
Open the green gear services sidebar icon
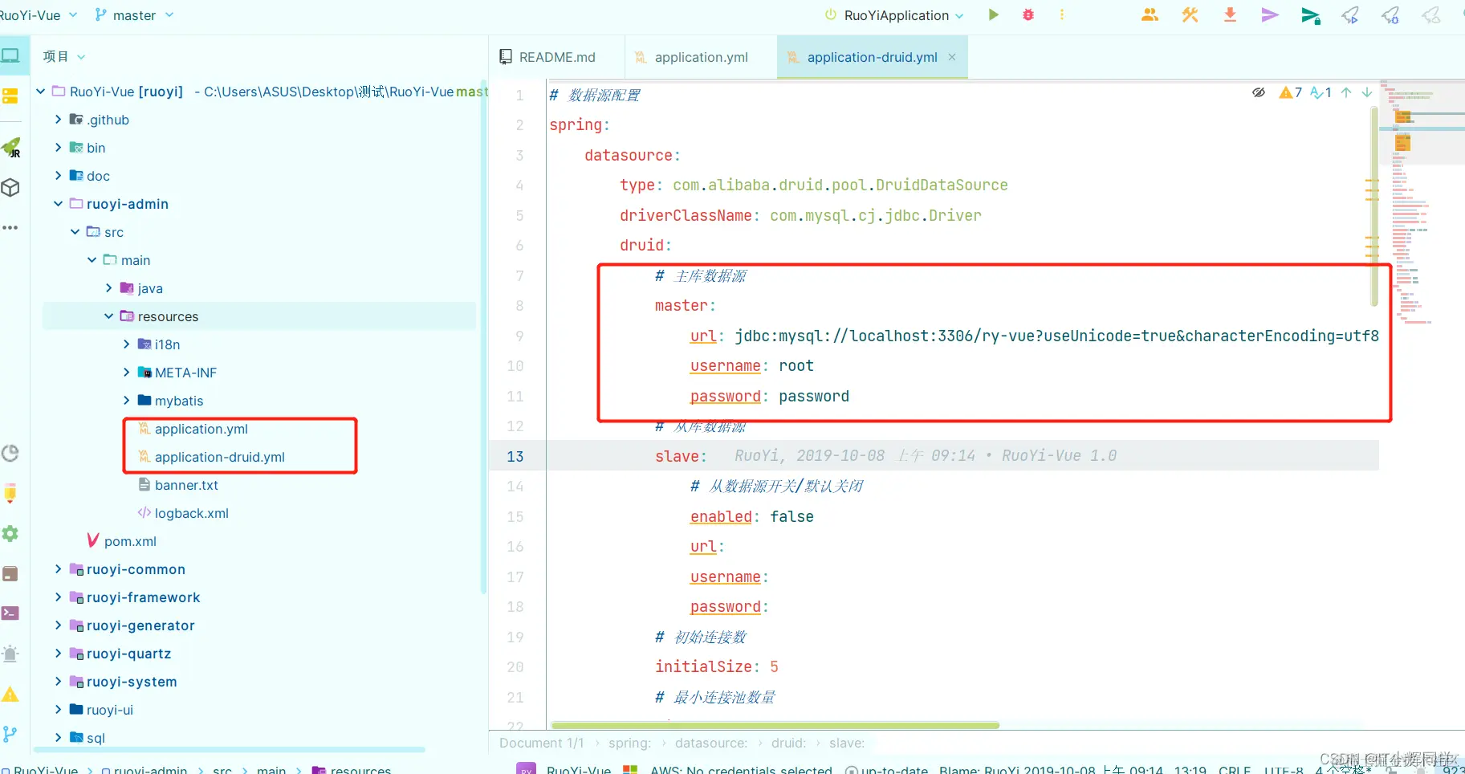10,534
